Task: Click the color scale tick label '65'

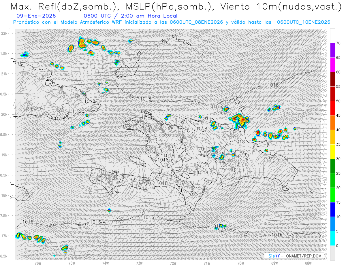Action: pyautogui.click(x=339, y=58)
